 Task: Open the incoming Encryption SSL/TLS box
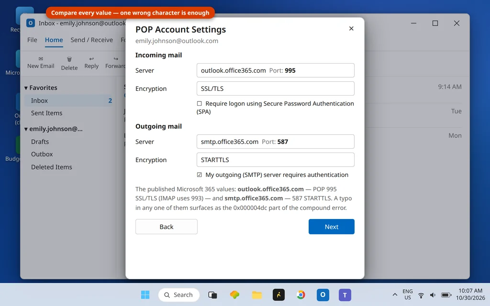coord(275,88)
